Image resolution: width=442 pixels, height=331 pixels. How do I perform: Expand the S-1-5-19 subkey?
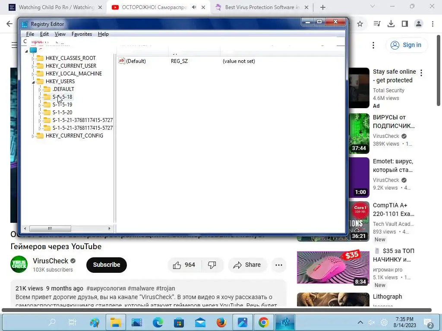tap(40, 105)
